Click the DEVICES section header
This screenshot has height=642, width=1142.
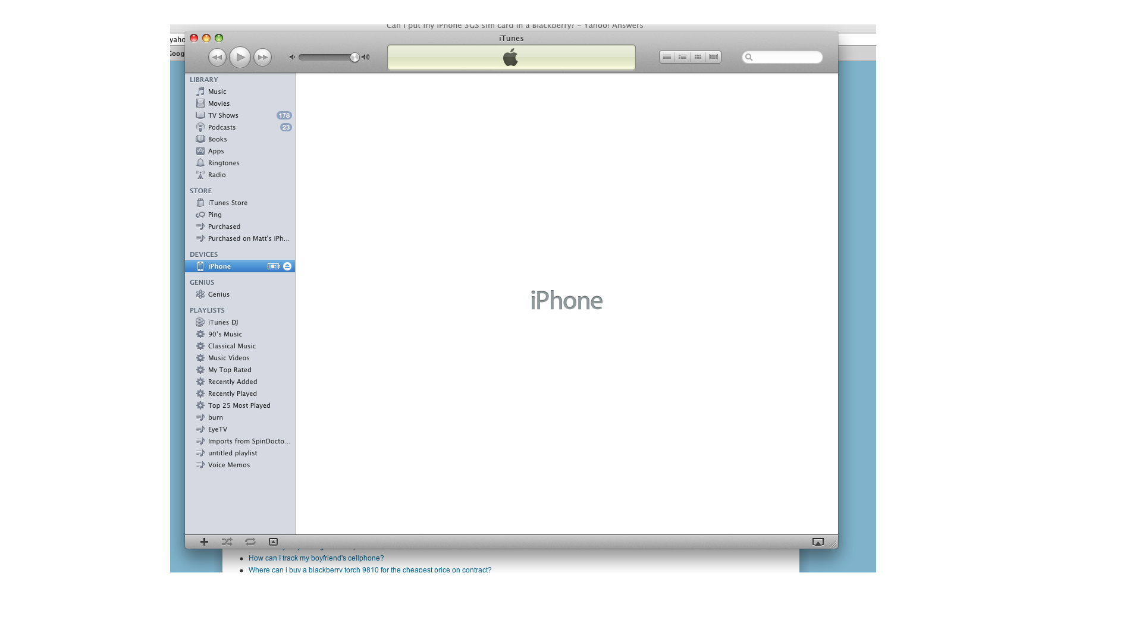(203, 254)
